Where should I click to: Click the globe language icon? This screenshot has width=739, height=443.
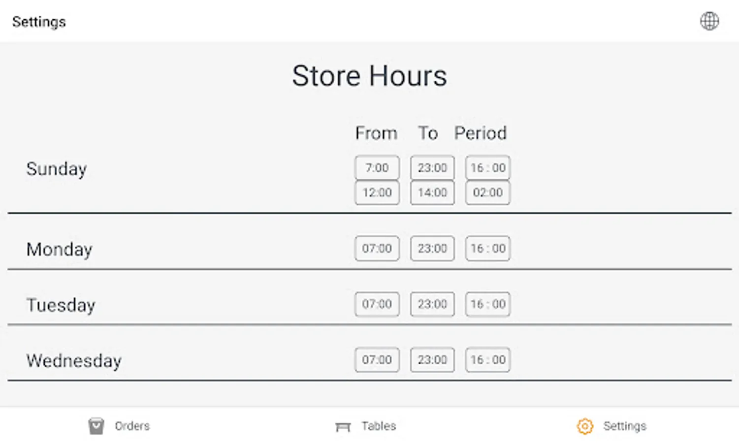tap(709, 21)
